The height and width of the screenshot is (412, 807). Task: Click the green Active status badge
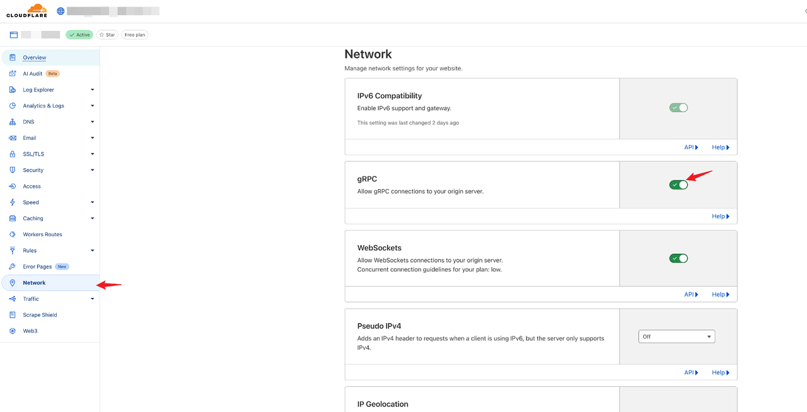79,34
